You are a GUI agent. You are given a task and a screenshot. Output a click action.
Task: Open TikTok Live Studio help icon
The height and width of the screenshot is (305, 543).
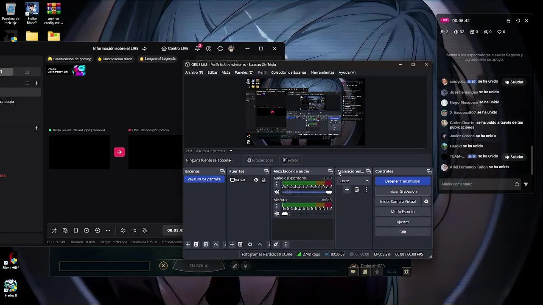[209, 49]
